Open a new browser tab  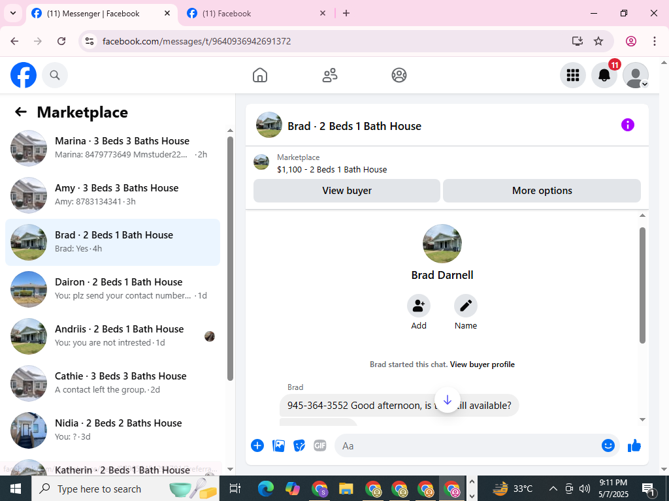[x=346, y=14]
